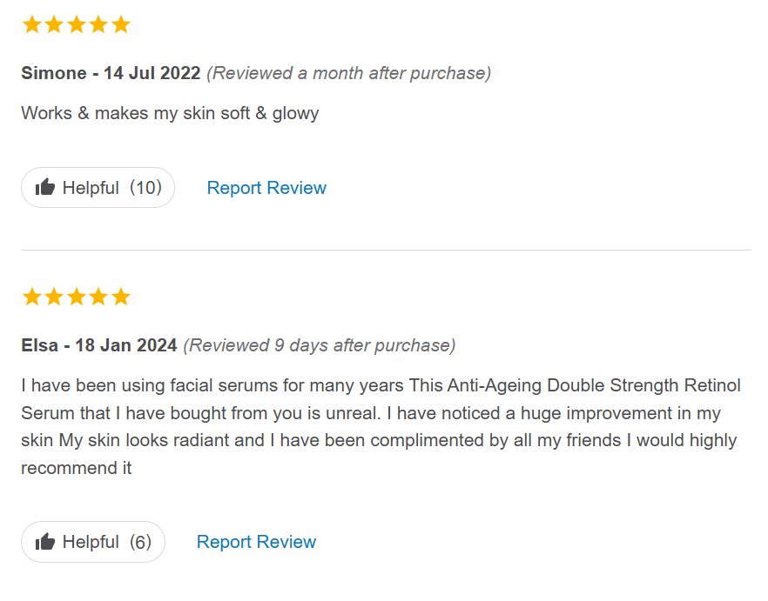The image size is (768, 601).
Task: Report Elsa's review via Report Review link
Action: [256, 542]
